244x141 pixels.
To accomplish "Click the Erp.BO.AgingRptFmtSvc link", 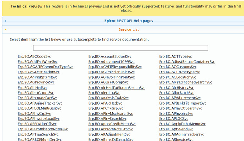I will point(38,77).
